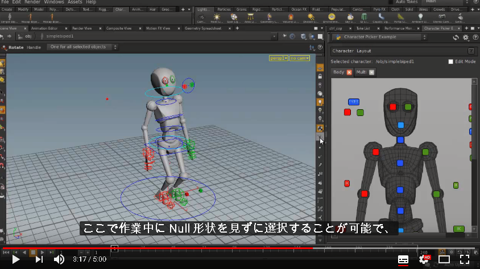Click the red YouTube progress bar
480x269 pixels.
point(158,248)
